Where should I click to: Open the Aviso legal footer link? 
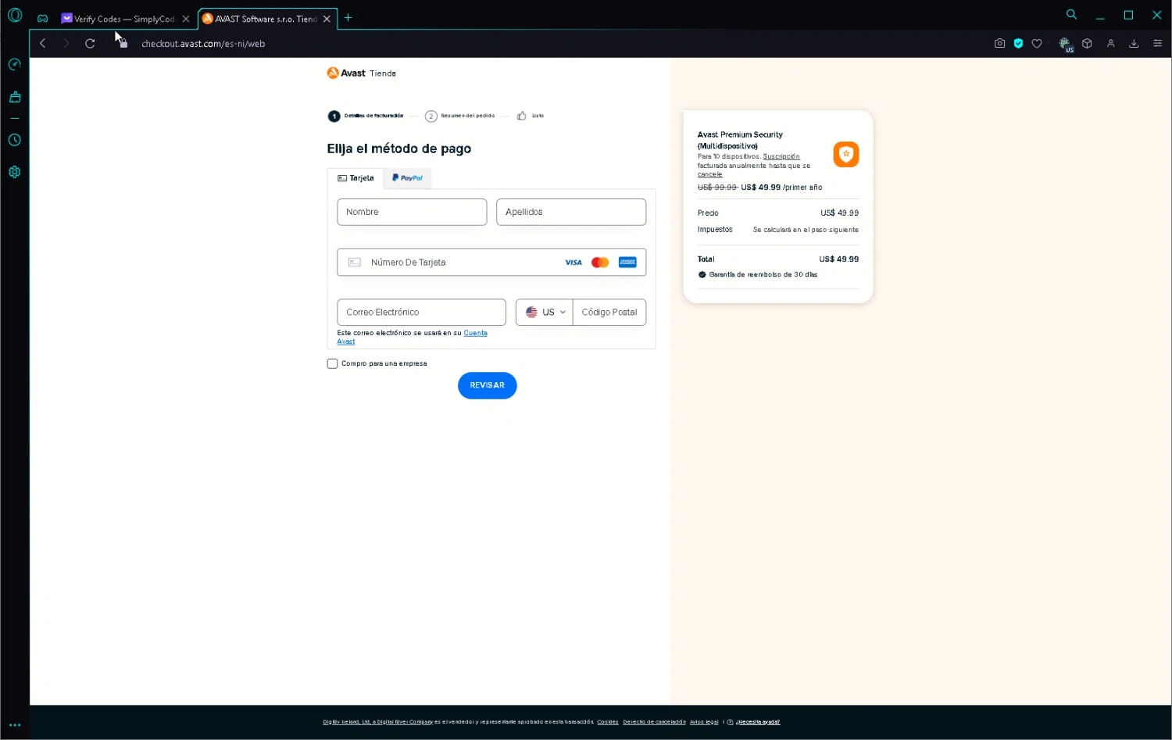704,722
